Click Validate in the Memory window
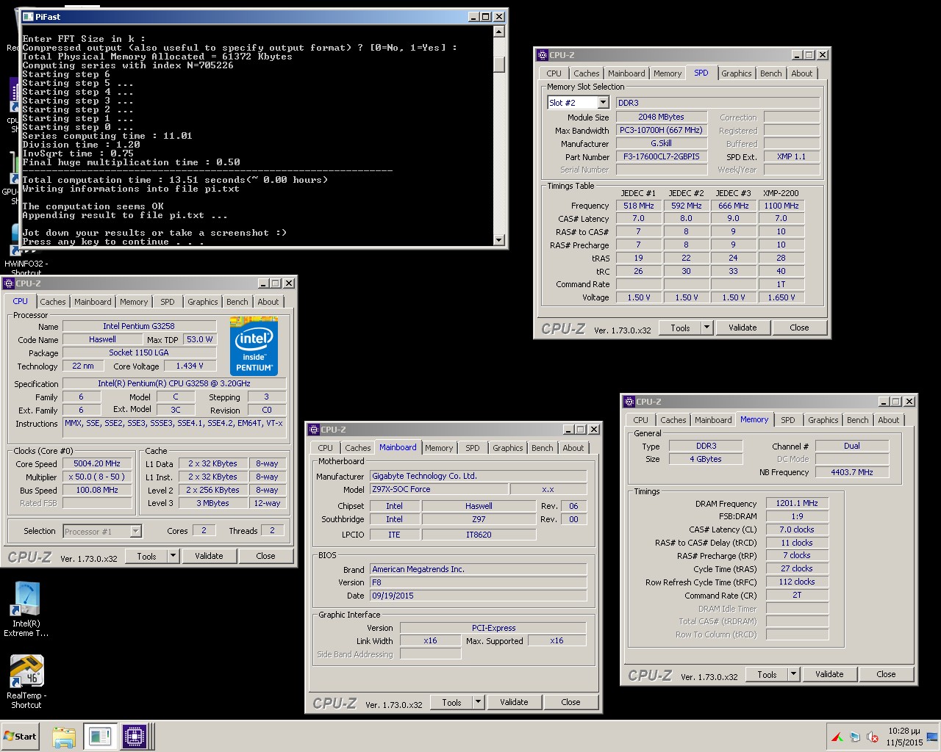 (x=829, y=674)
